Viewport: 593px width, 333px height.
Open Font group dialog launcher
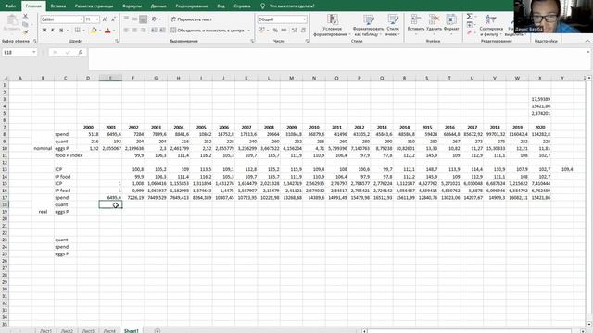tap(117, 41)
